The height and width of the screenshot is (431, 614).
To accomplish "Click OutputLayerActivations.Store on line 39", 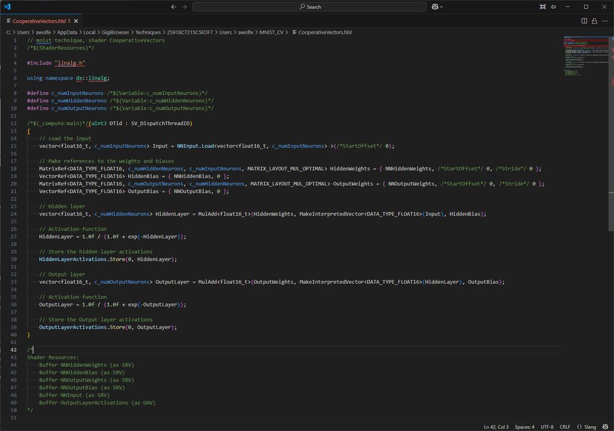I will point(82,327).
